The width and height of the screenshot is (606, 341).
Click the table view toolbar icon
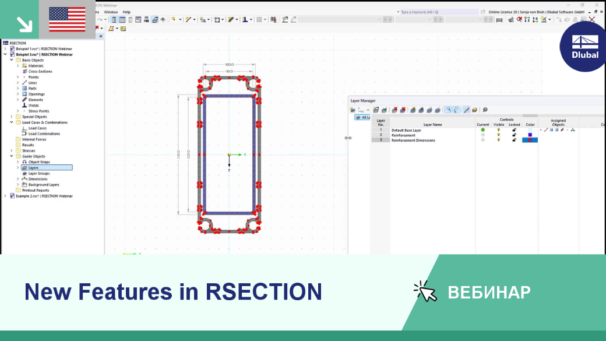[x=122, y=20]
